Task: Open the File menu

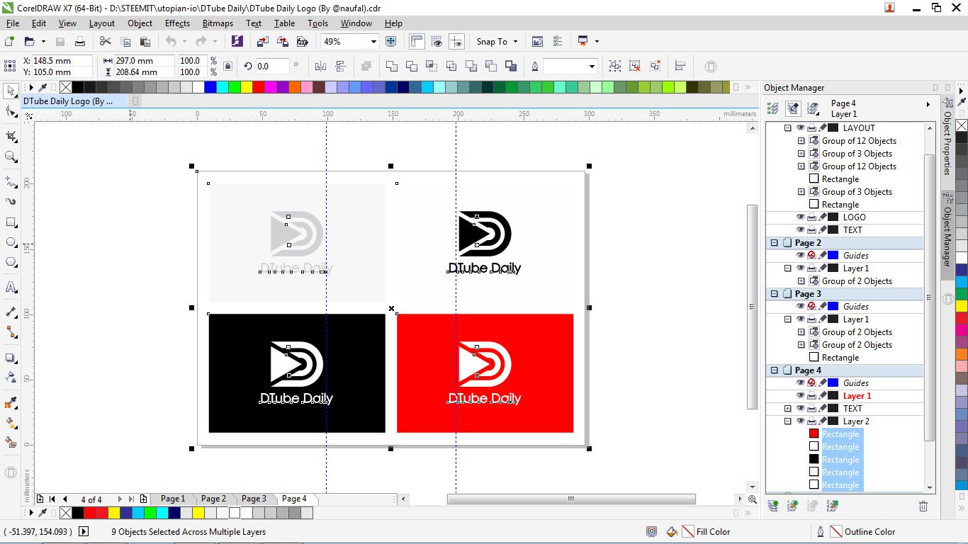Action: [13, 23]
